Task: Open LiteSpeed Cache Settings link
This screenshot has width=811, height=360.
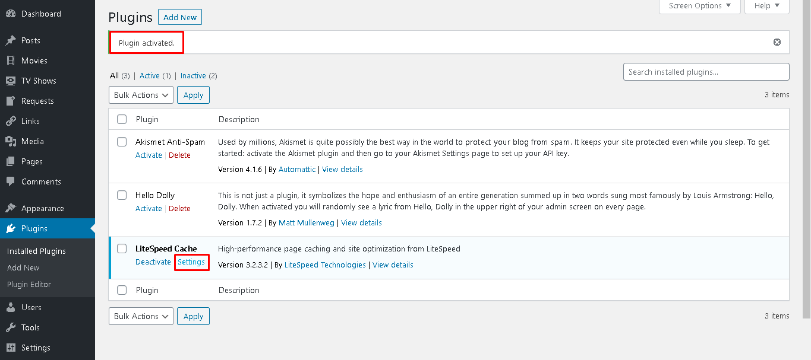Action: (191, 262)
